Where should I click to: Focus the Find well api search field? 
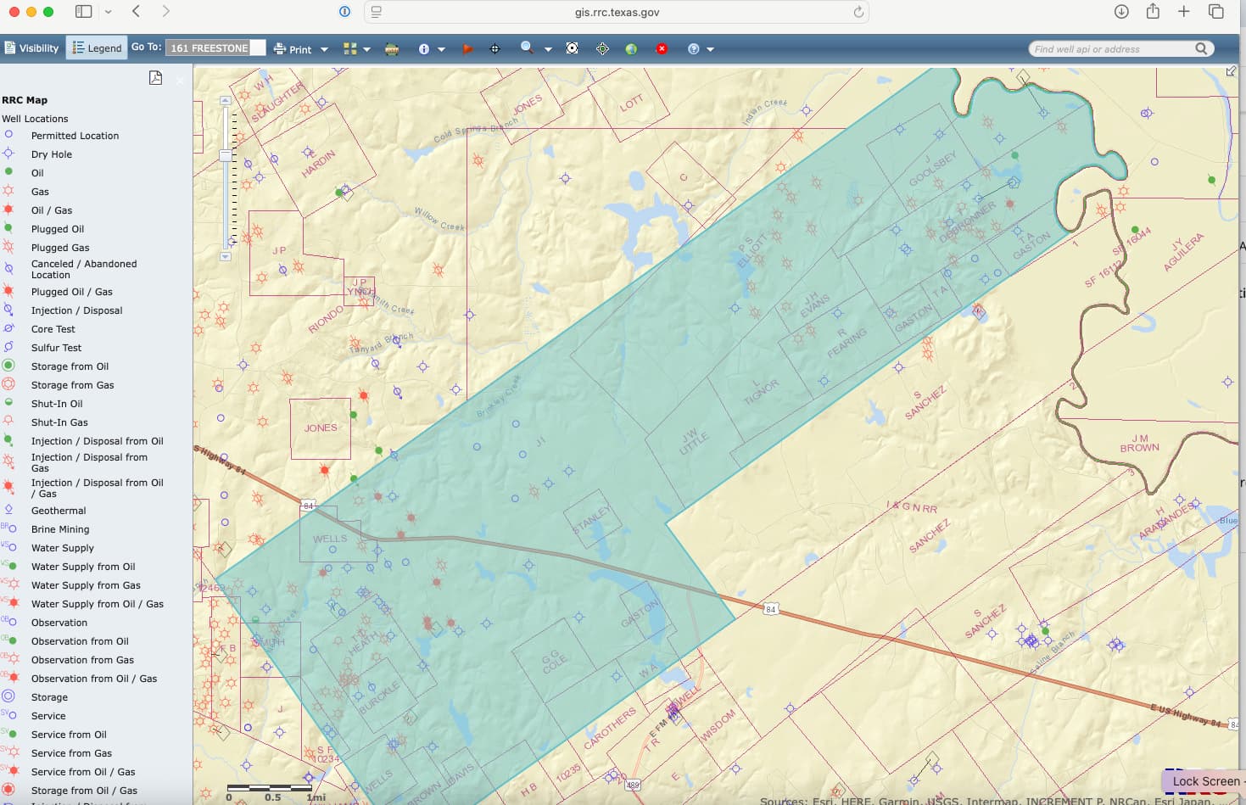(x=1111, y=49)
